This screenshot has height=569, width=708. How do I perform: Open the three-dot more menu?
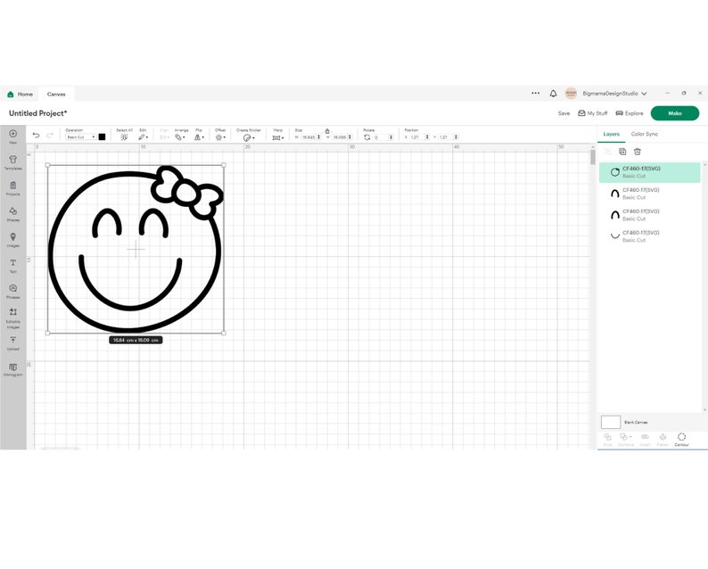click(536, 93)
